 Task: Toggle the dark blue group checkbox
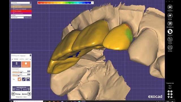(14, 9)
